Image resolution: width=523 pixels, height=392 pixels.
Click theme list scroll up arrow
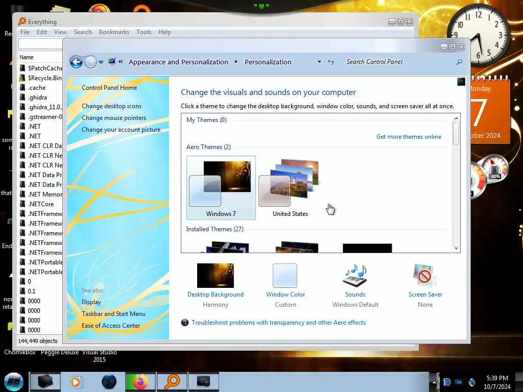[456, 118]
